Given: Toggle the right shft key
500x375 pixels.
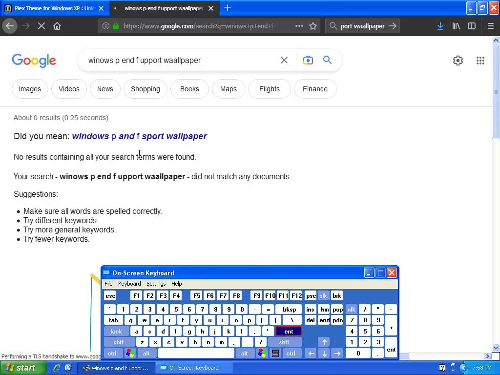Looking at the screenshot, I should pyautogui.click(x=284, y=342).
